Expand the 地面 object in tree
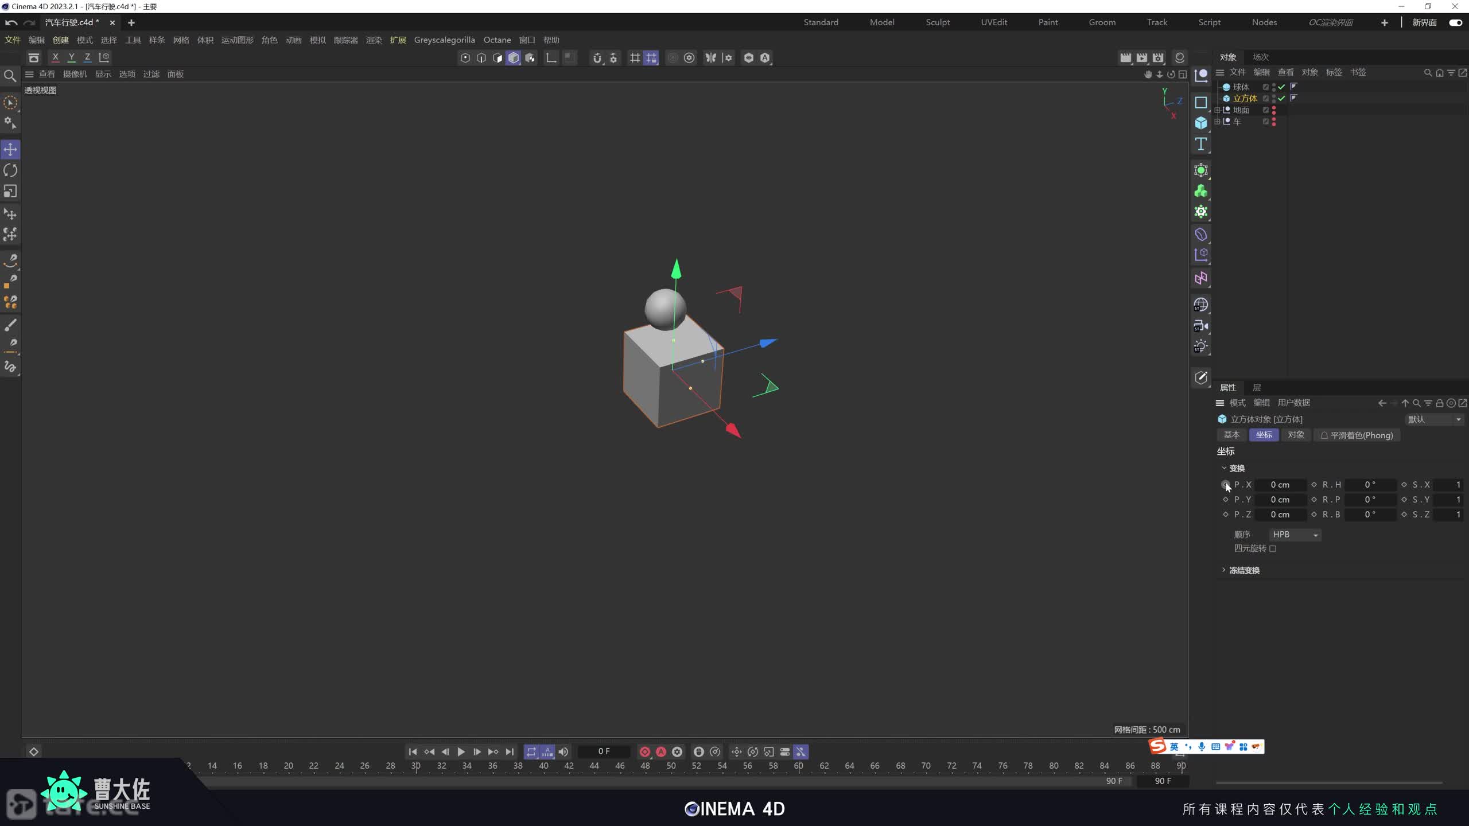 [1217, 110]
